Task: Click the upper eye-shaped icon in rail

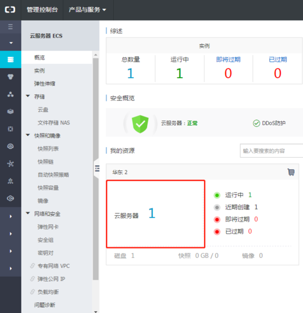Action: click(x=11, y=146)
